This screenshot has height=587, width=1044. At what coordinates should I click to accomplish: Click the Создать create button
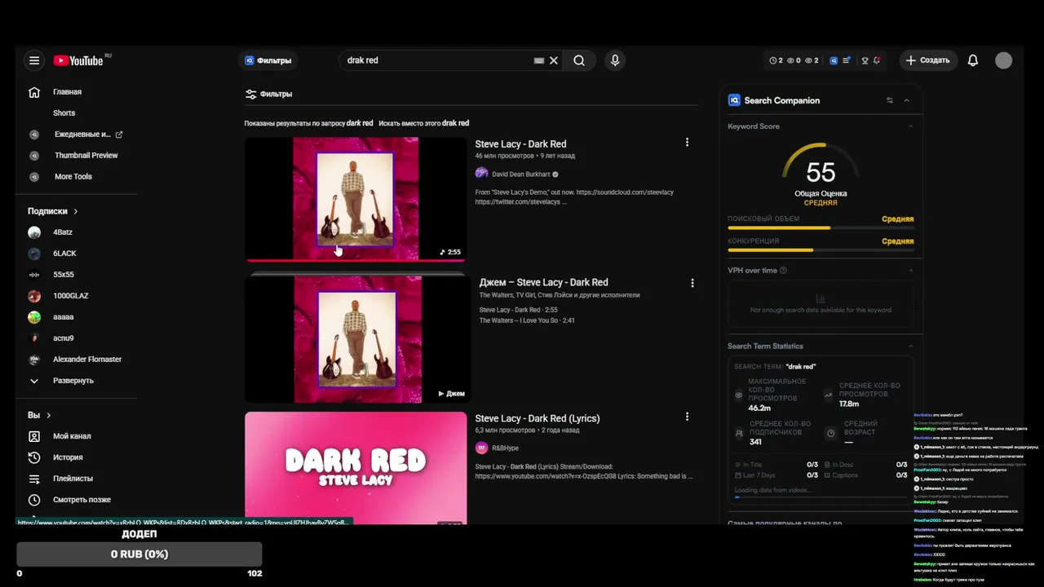928,60
